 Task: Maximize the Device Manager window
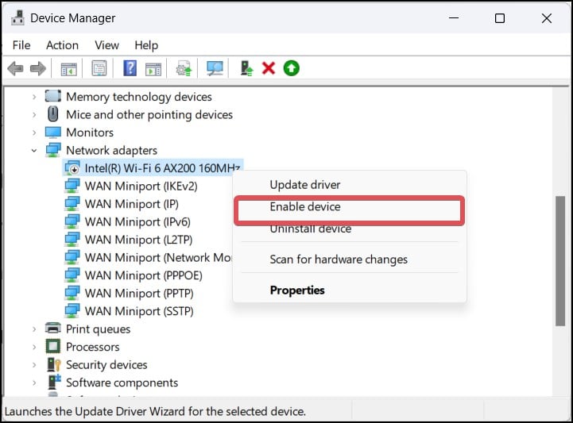point(500,18)
